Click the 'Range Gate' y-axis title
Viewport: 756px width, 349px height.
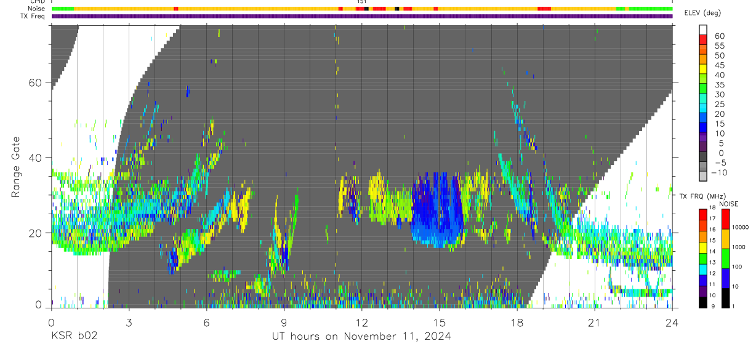click(x=17, y=167)
